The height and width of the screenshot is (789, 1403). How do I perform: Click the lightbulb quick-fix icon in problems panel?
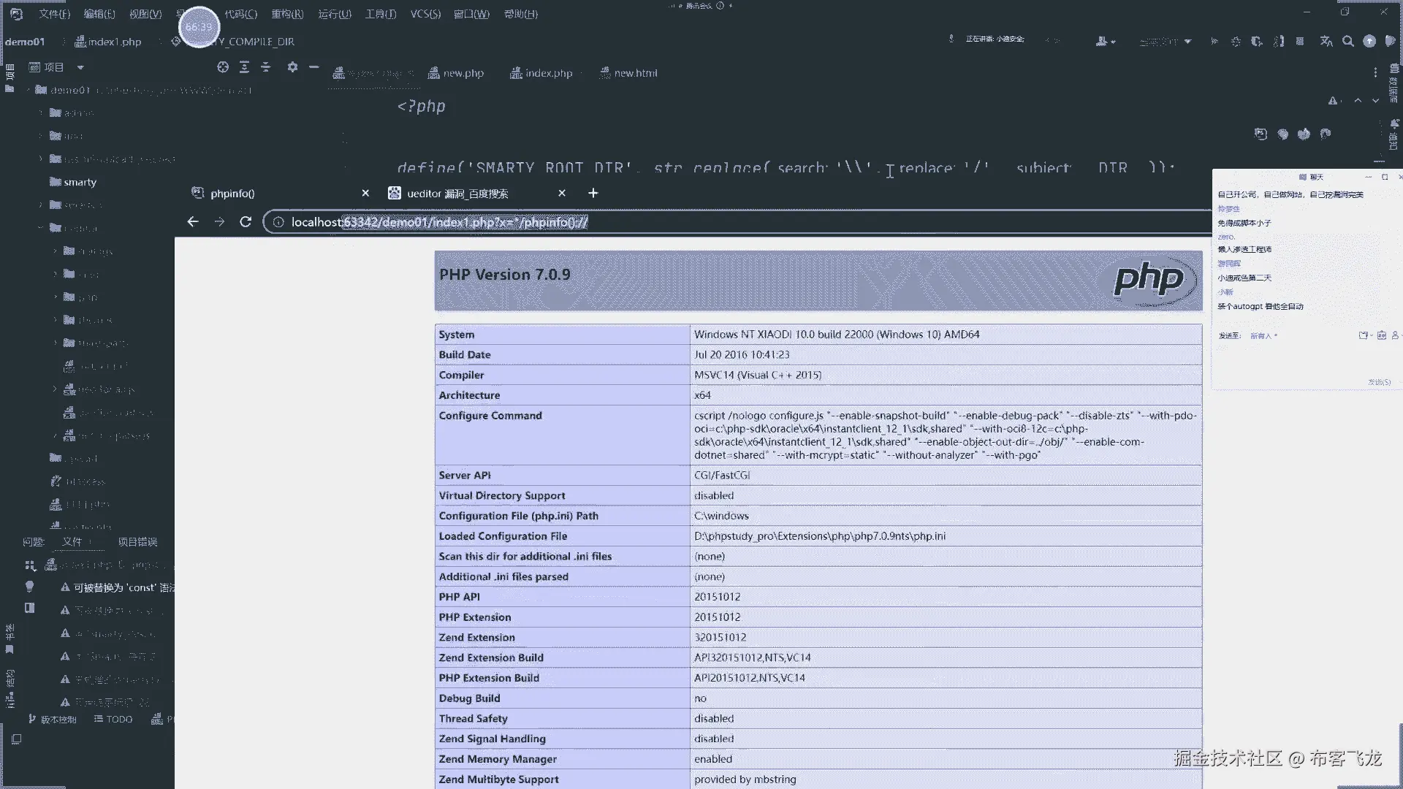(29, 587)
